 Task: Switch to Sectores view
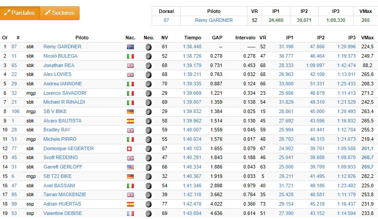(59, 13)
